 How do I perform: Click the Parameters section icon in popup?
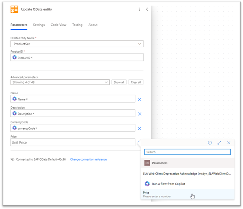click(x=147, y=163)
